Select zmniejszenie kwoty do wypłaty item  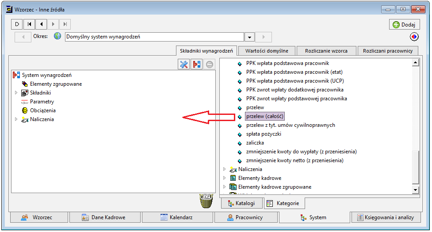[x=302, y=152]
